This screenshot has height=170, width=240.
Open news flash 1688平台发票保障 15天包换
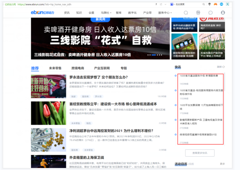tap(201, 107)
